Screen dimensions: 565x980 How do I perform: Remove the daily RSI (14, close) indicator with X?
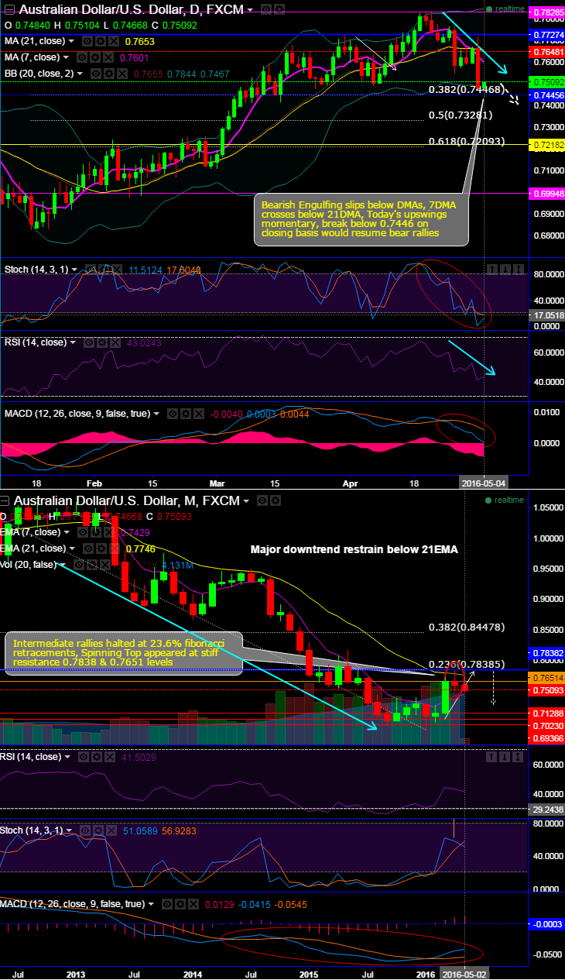(x=115, y=342)
